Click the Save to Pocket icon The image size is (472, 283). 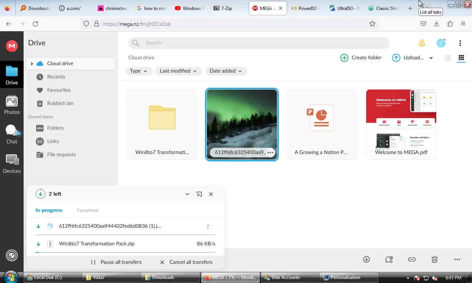click(423, 24)
